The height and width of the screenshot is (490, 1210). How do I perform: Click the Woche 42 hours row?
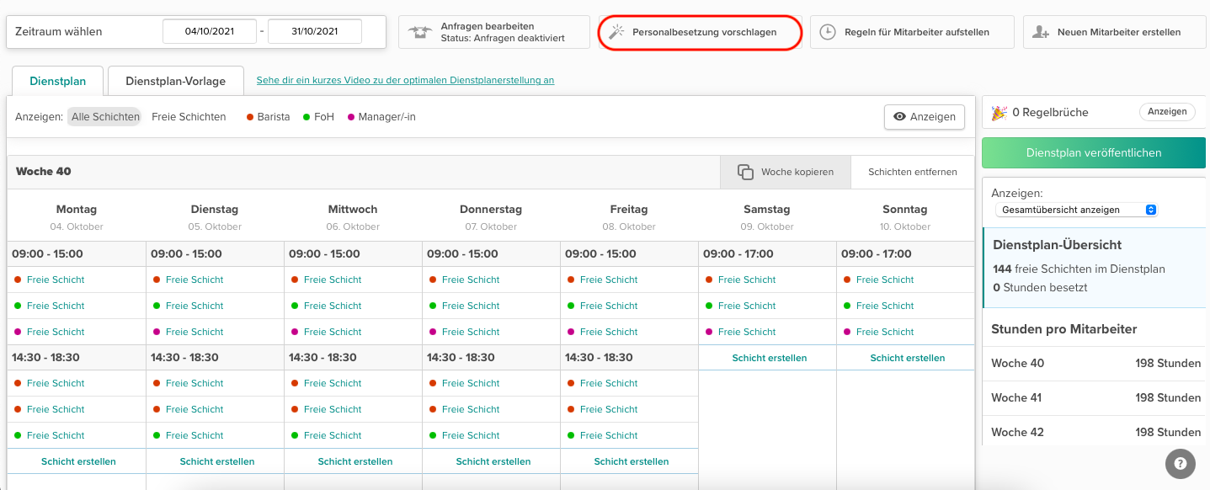point(1095,432)
